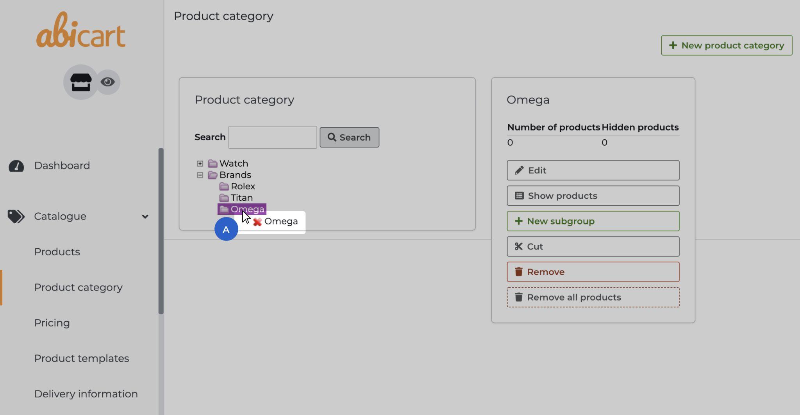Toggle the eye preview icon
Image resolution: width=800 pixels, height=415 pixels.
(x=108, y=82)
